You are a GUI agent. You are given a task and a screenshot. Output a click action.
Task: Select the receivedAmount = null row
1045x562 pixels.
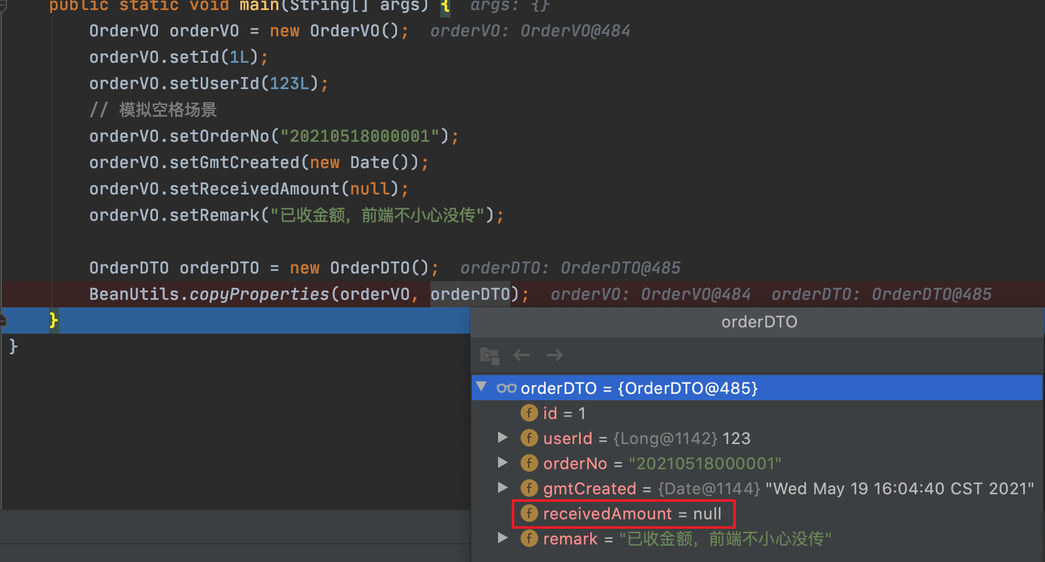[x=757, y=514]
